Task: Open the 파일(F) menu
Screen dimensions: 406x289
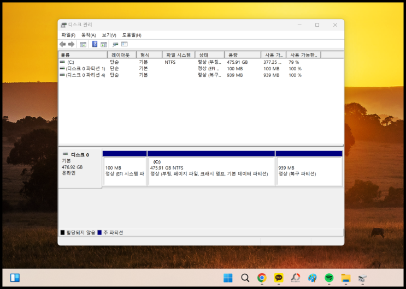Action: (x=68, y=35)
